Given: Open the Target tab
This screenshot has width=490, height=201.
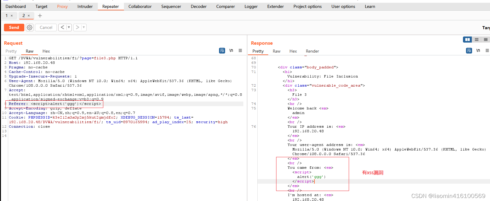Looking at the screenshot, I should click(x=41, y=6).
